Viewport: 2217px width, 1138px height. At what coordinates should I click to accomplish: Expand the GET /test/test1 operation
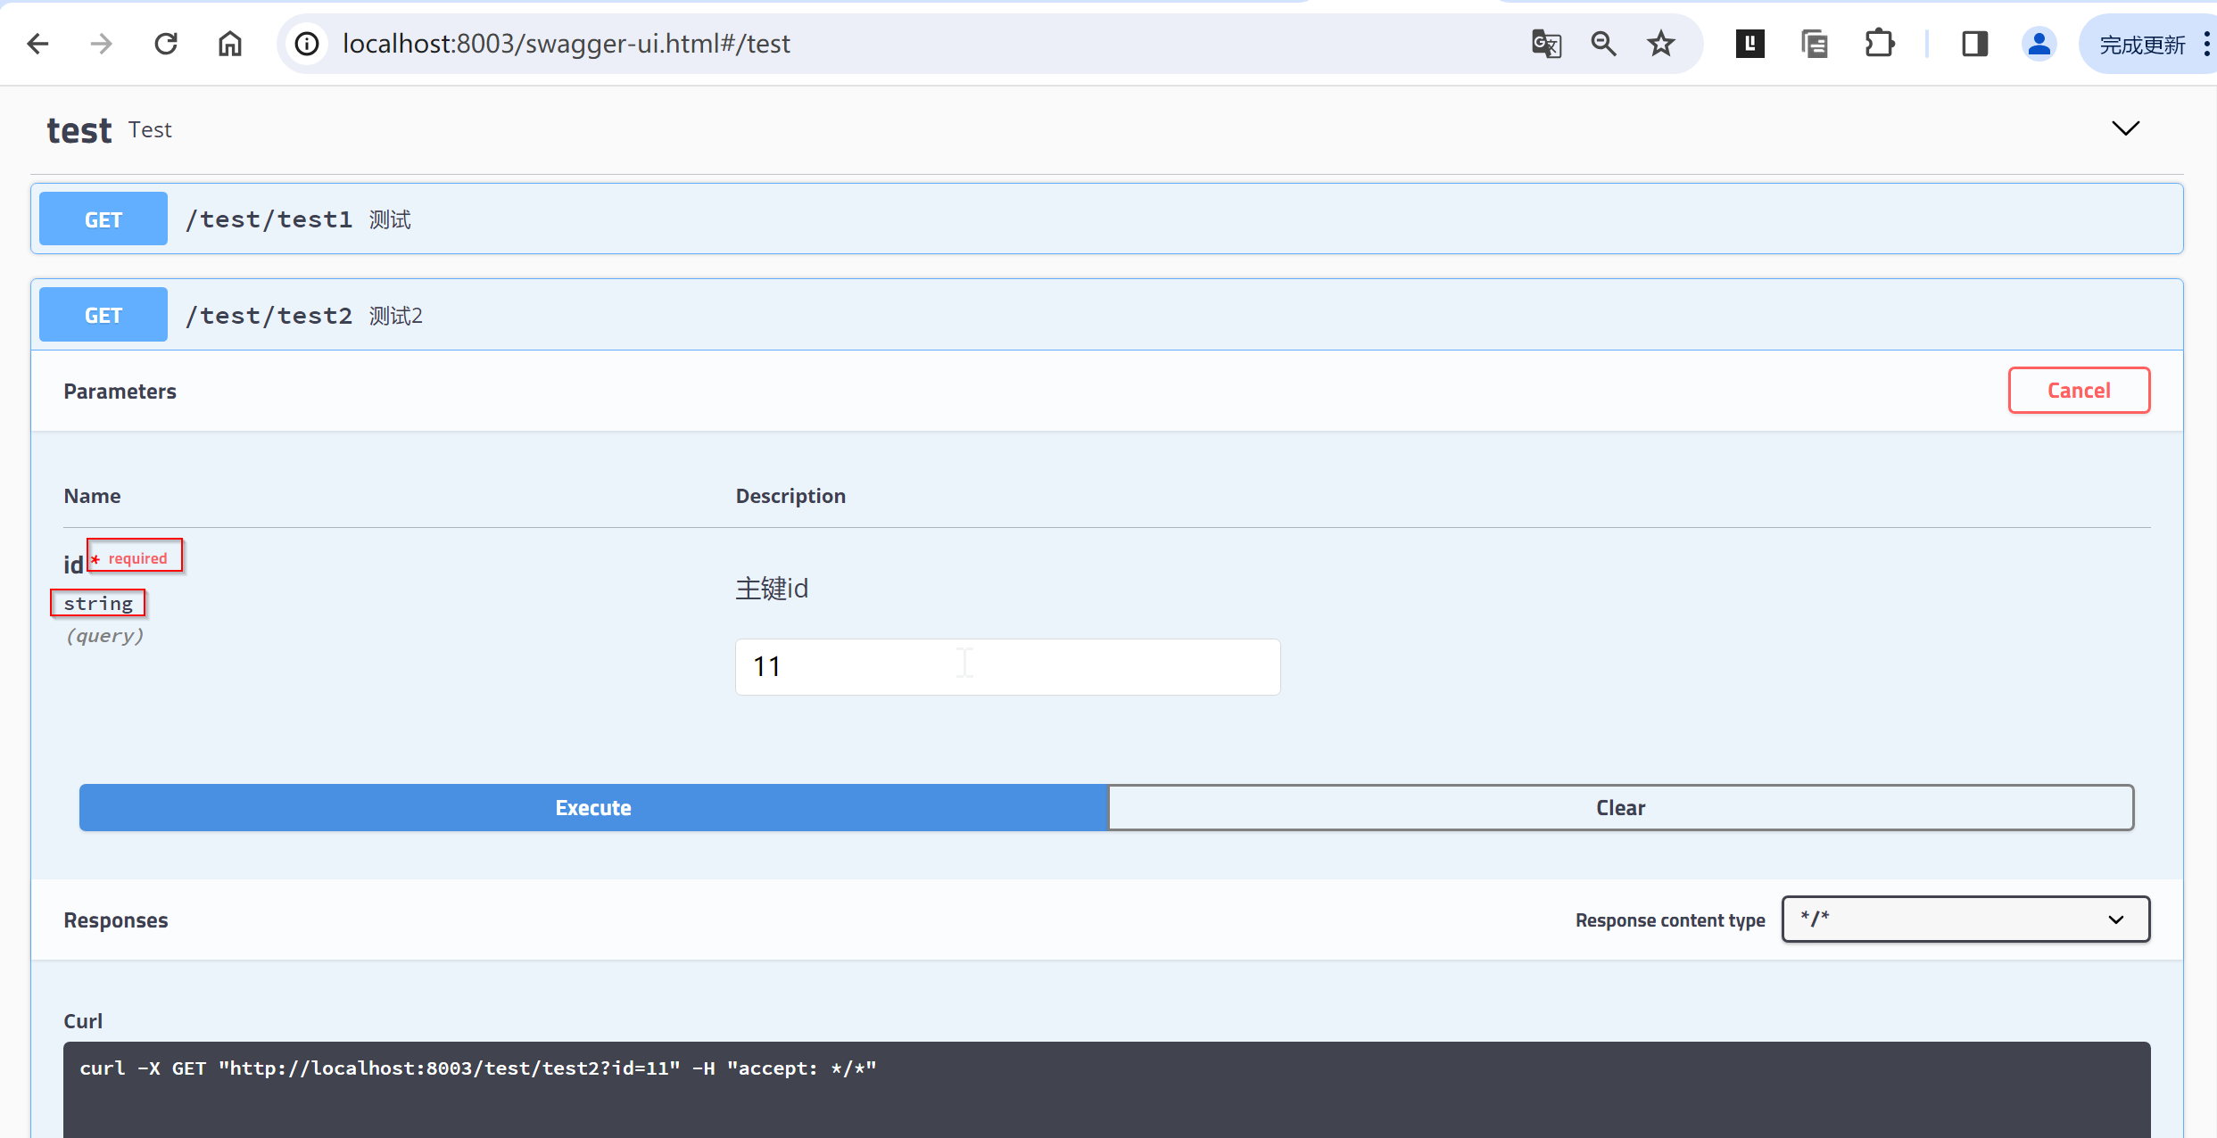1106,219
